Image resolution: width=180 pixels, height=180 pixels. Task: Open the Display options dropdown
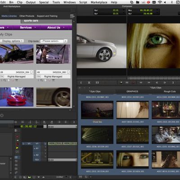pos(12,41)
